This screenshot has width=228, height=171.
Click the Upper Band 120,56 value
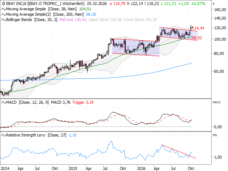(x=105, y=20)
